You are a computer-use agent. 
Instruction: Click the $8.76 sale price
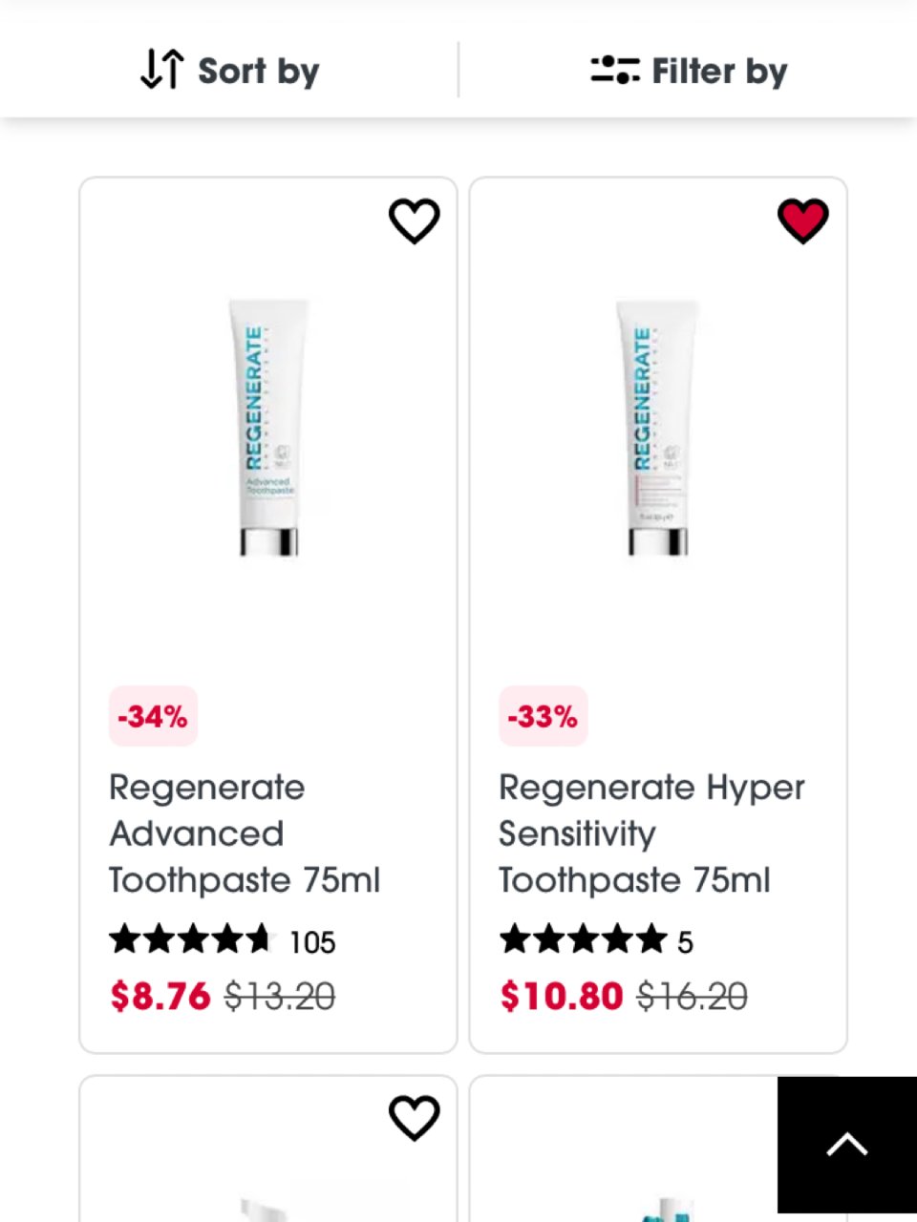tap(160, 997)
